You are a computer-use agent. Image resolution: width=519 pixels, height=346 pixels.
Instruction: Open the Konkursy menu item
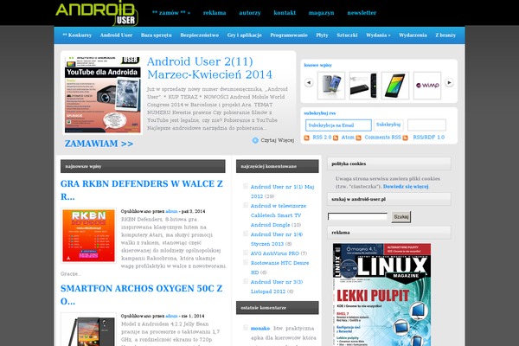point(77,35)
